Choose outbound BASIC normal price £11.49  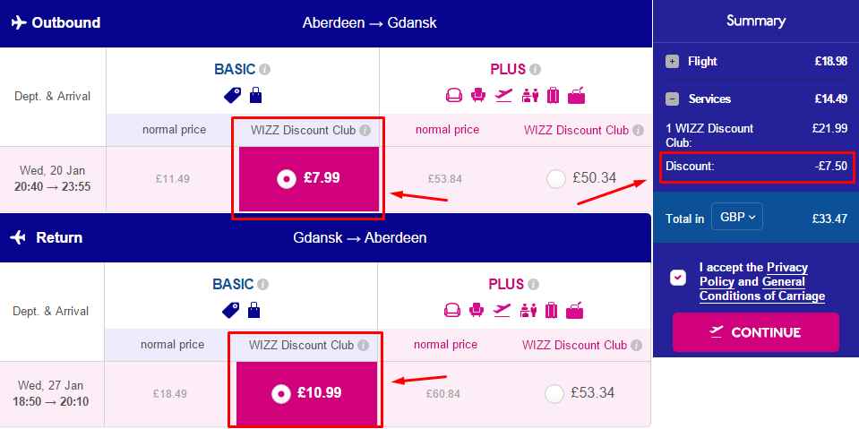172,178
